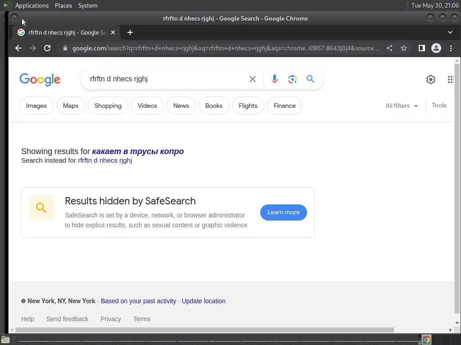The width and height of the screenshot is (461, 345).
Task: Expand the All filters dropdown
Action: point(402,106)
